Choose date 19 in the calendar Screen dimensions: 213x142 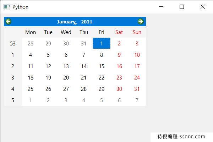click(48, 77)
